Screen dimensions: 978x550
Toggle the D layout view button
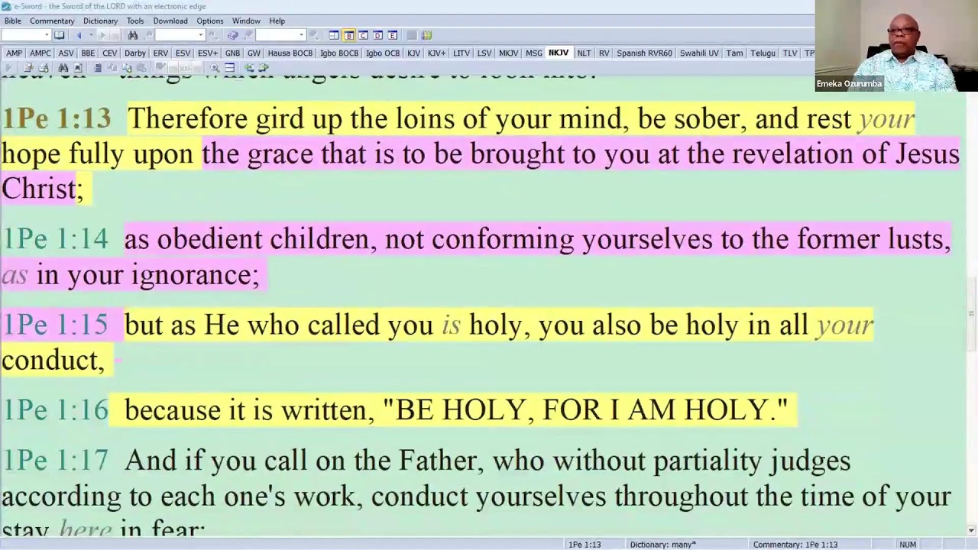point(377,35)
